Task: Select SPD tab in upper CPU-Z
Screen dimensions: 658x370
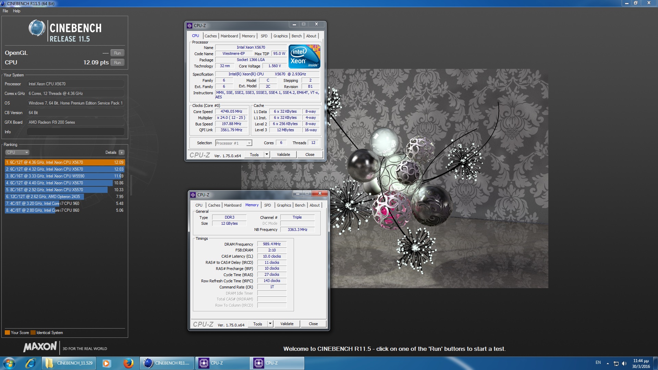Action: pos(264,36)
